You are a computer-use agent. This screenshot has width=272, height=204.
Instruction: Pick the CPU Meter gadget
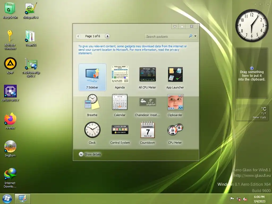tap(175, 134)
